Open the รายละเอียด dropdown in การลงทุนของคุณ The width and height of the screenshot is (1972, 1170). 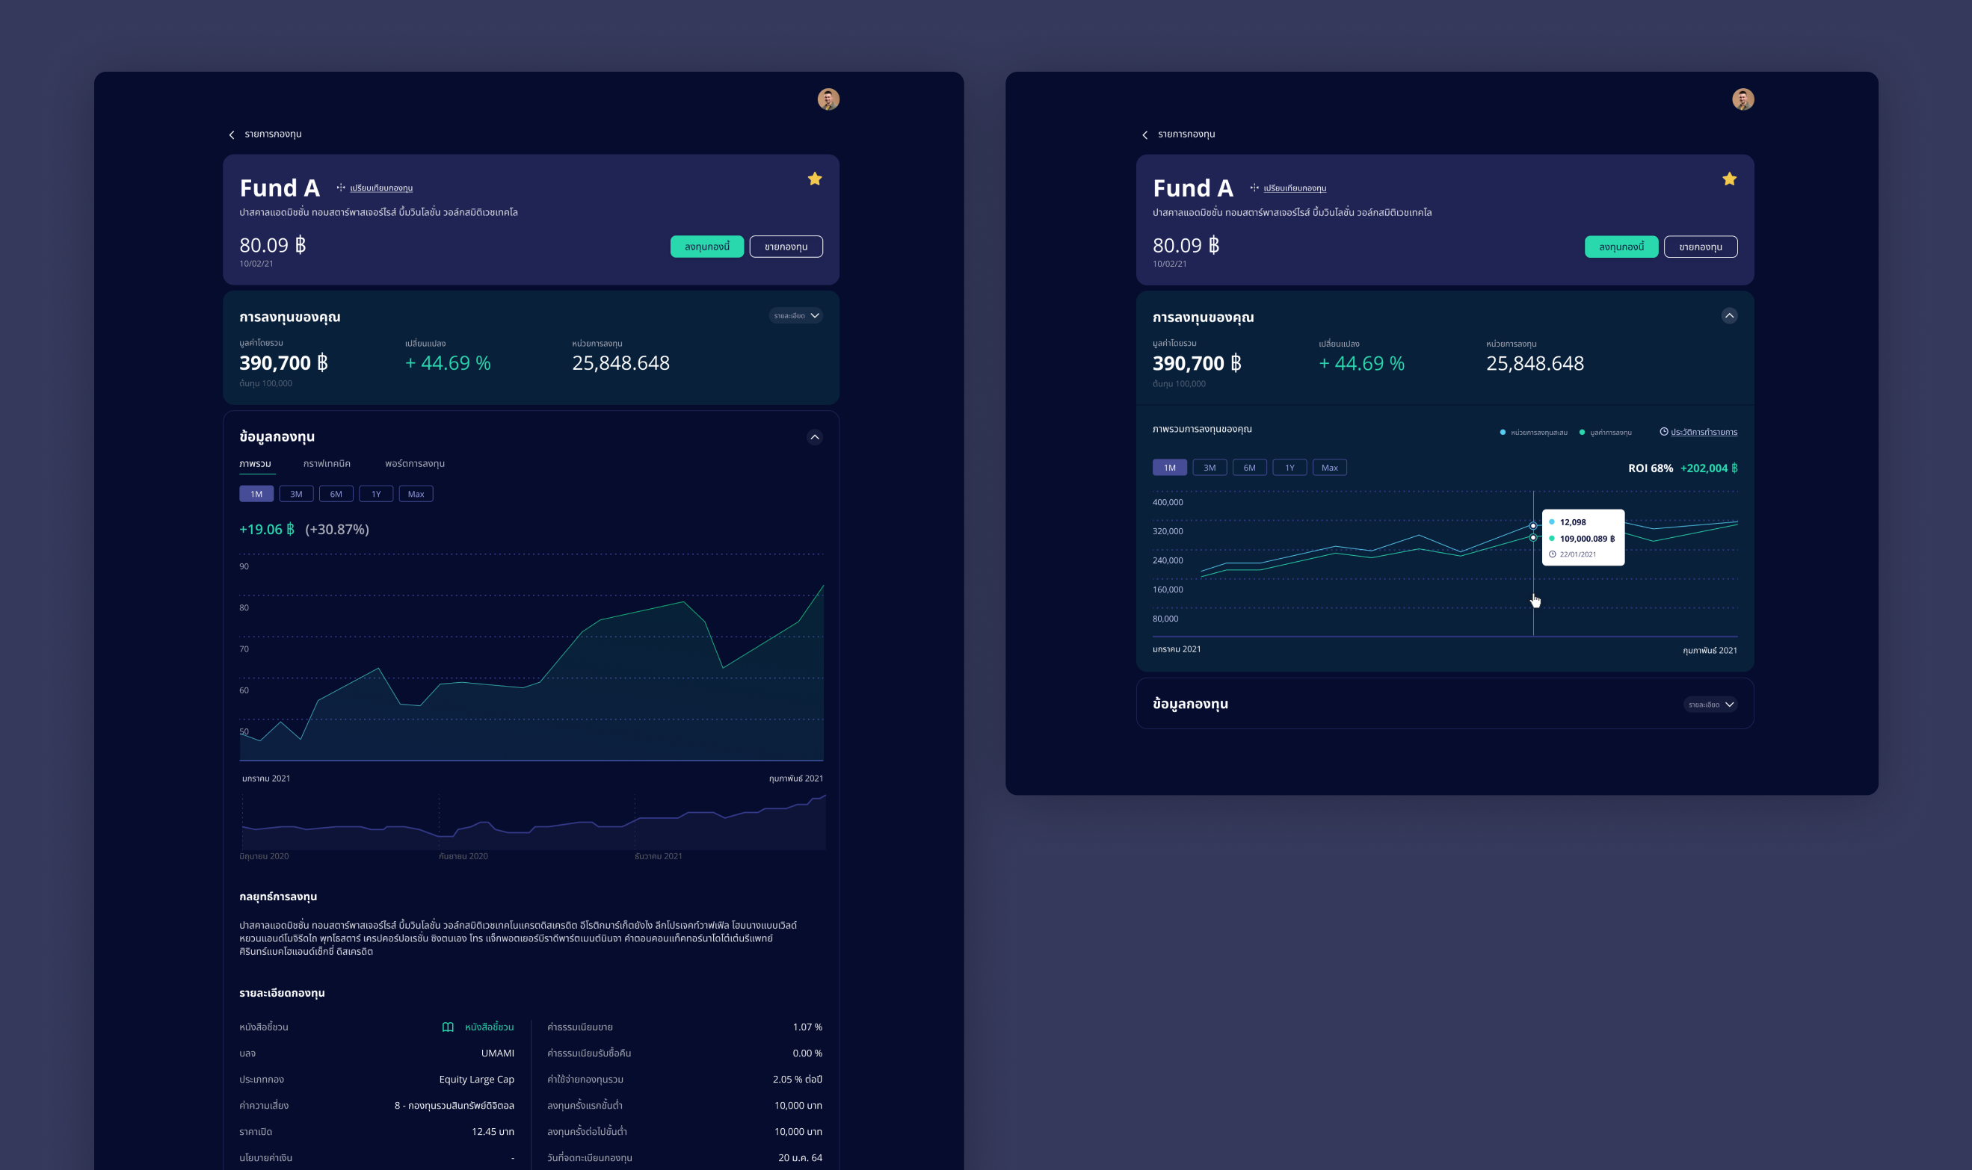[795, 315]
